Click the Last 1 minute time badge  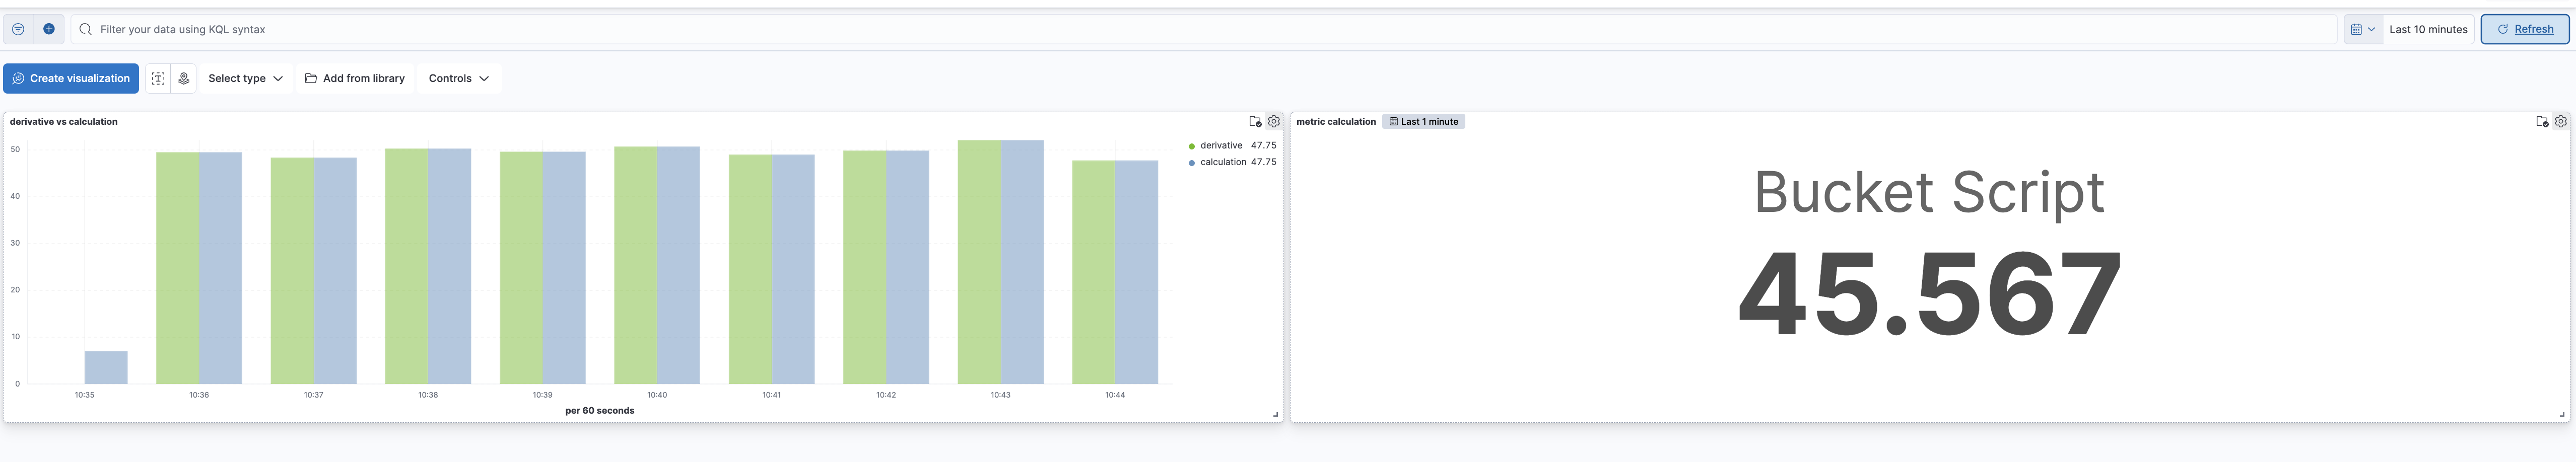(1424, 122)
